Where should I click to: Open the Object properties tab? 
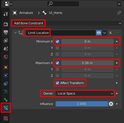pyautogui.click(x=6, y=67)
